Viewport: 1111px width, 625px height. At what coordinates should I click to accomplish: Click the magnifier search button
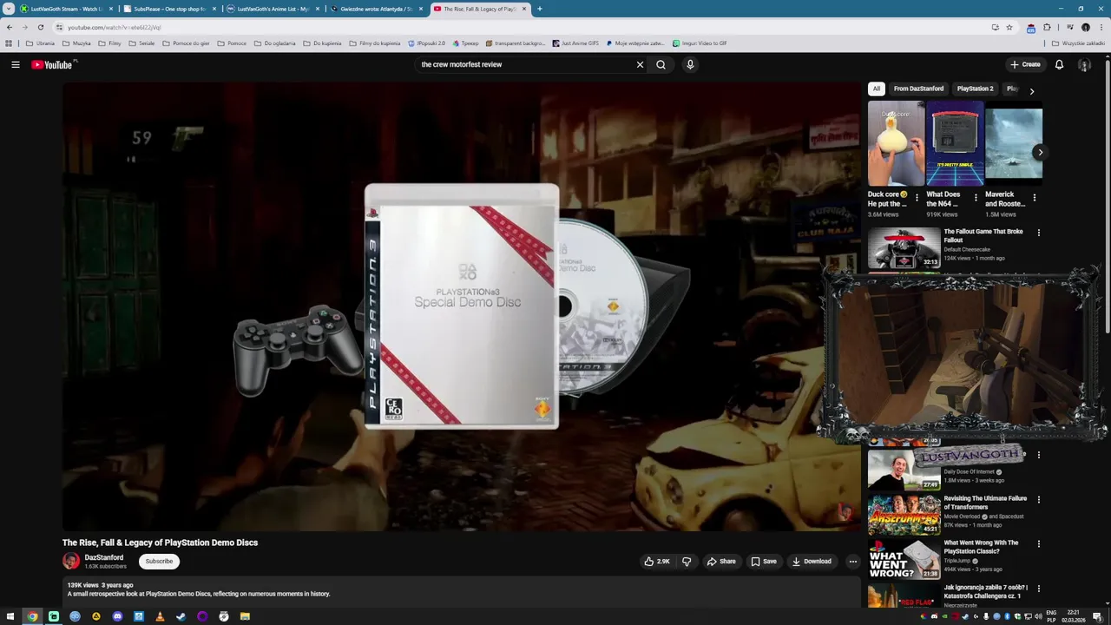point(661,64)
